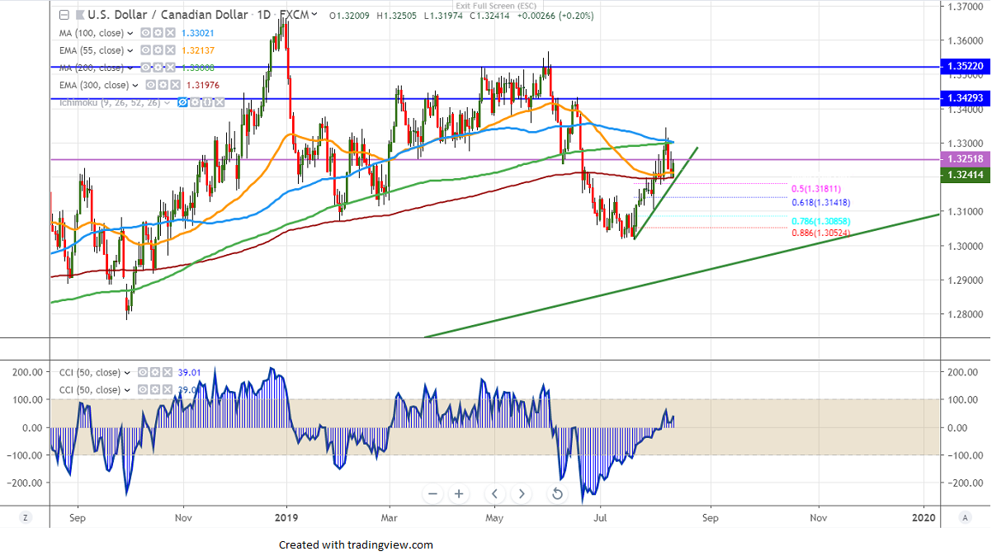
Task: Open settings for MA (100, close)
Action: (158, 33)
